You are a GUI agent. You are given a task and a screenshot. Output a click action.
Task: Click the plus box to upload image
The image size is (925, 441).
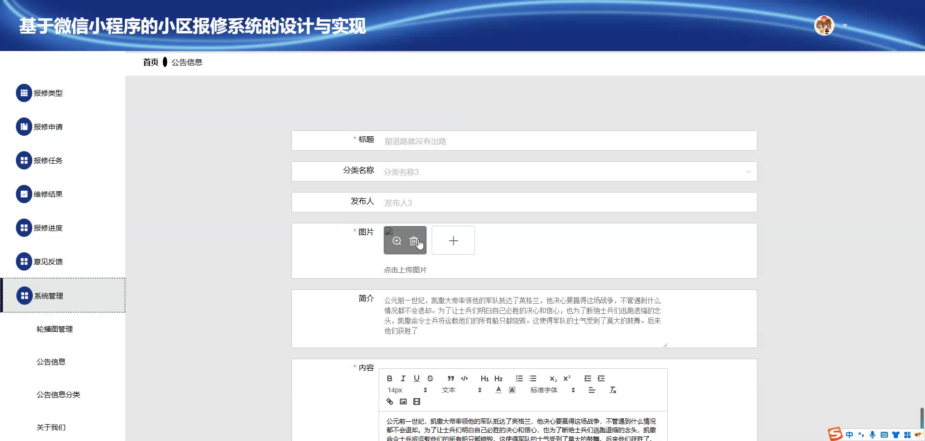coord(453,241)
